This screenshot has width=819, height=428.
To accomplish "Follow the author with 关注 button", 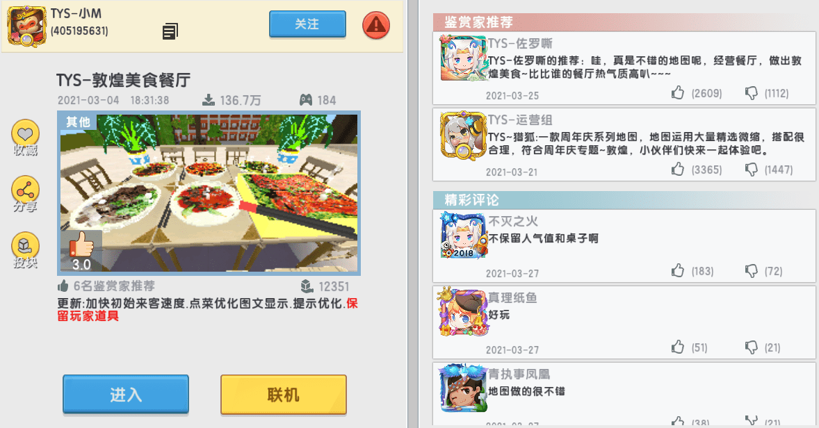I will [308, 24].
